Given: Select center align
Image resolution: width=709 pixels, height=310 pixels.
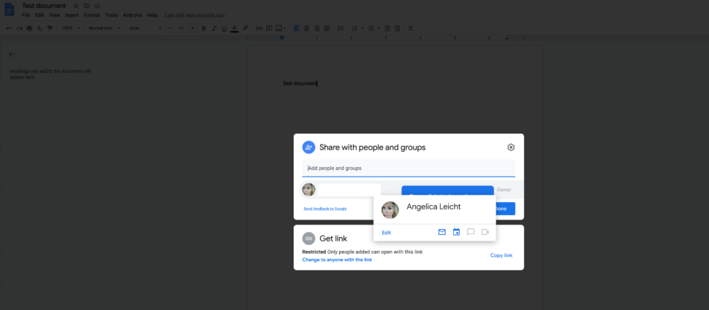Looking at the screenshot, I should pyautogui.click(x=306, y=28).
